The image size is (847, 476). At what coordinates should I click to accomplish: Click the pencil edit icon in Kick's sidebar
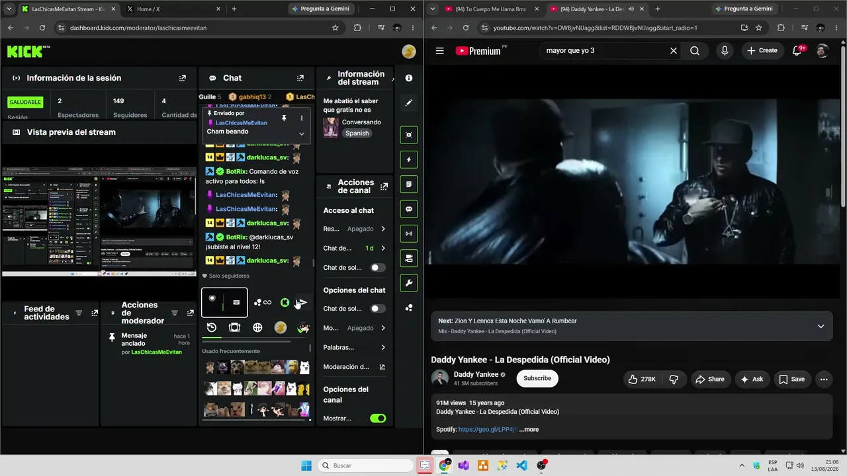click(x=409, y=103)
